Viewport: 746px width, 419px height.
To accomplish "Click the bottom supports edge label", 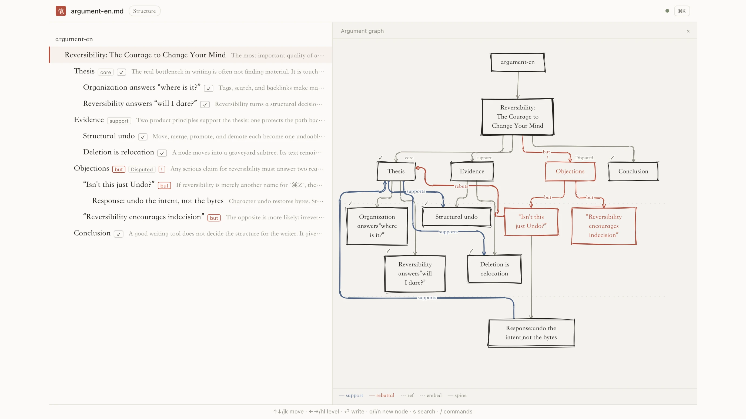I will [x=427, y=298].
